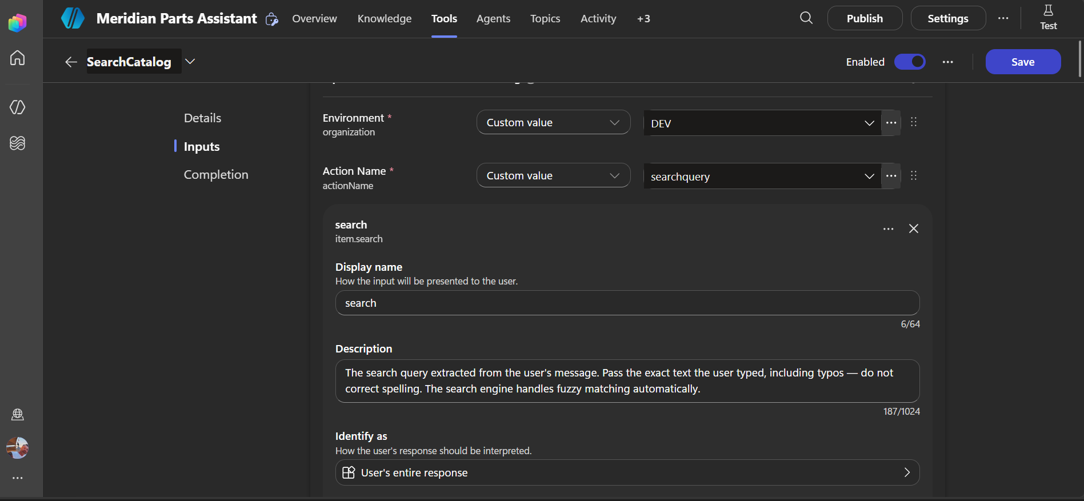The width and height of the screenshot is (1084, 501).
Task: Save the SearchCatalog tool
Action: (x=1023, y=62)
